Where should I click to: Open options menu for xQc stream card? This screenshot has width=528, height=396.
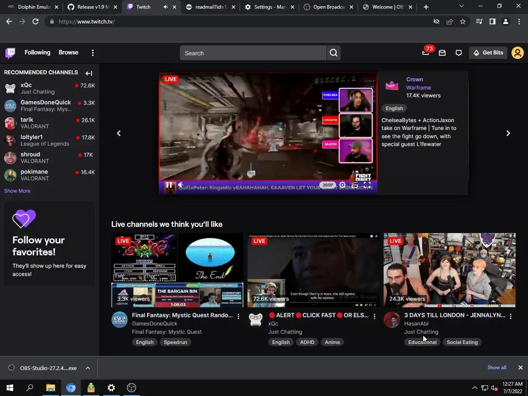pos(374,316)
